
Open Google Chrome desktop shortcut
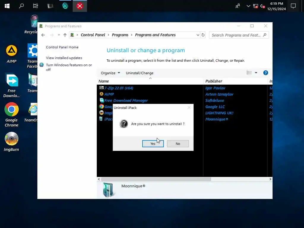12,115
